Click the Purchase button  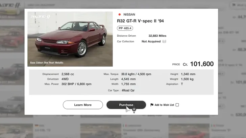126,105
